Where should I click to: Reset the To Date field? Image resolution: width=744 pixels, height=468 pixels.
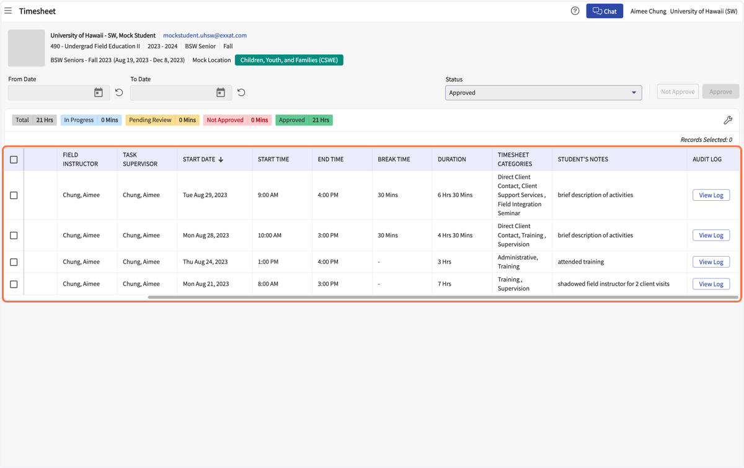(x=241, y=92)
